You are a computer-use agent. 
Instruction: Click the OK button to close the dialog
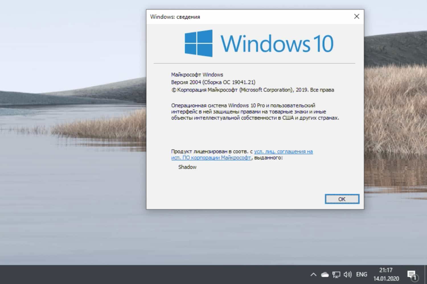point(342,199)
